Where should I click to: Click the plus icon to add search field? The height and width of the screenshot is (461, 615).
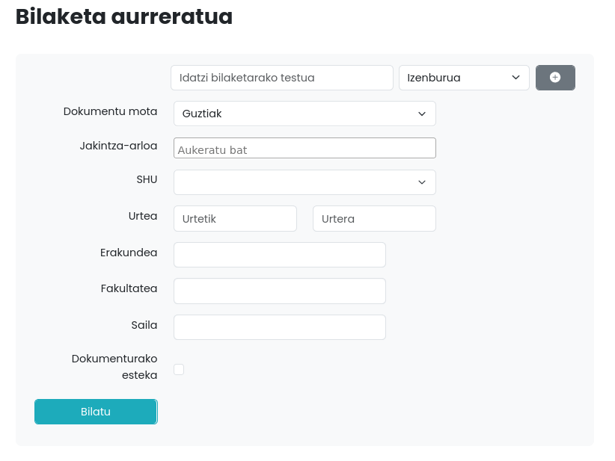(555, 78)
